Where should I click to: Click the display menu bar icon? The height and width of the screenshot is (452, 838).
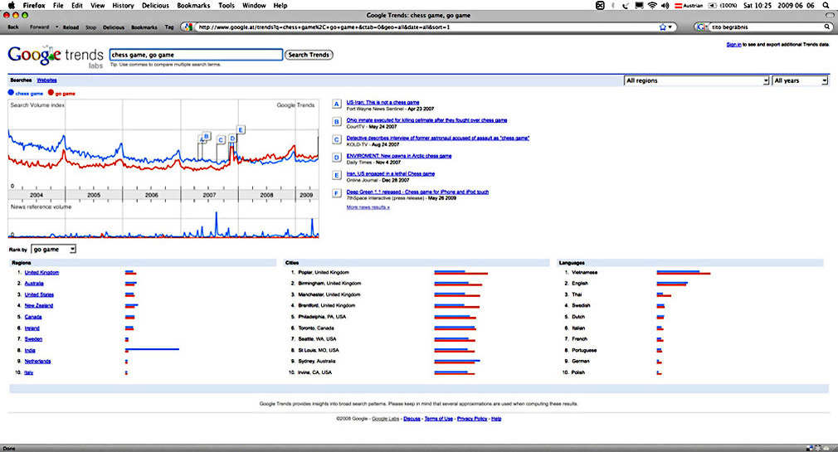pyautogui.click(x=639, y=5)
